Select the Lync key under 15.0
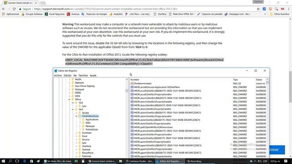Screen dimensions: 292x164 tap(84, 106)
